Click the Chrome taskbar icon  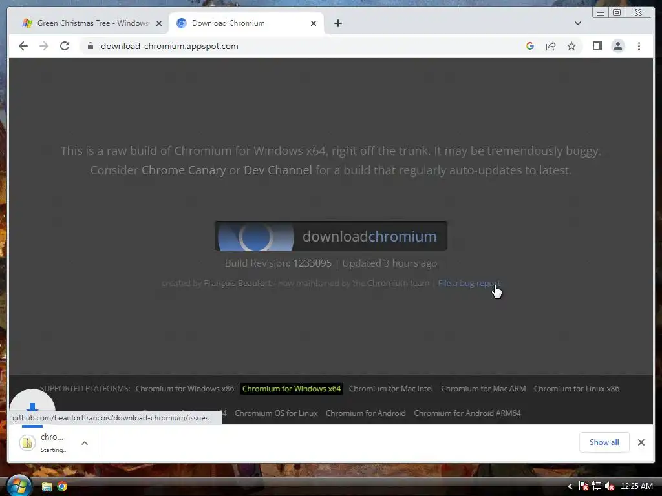[62, 487]
